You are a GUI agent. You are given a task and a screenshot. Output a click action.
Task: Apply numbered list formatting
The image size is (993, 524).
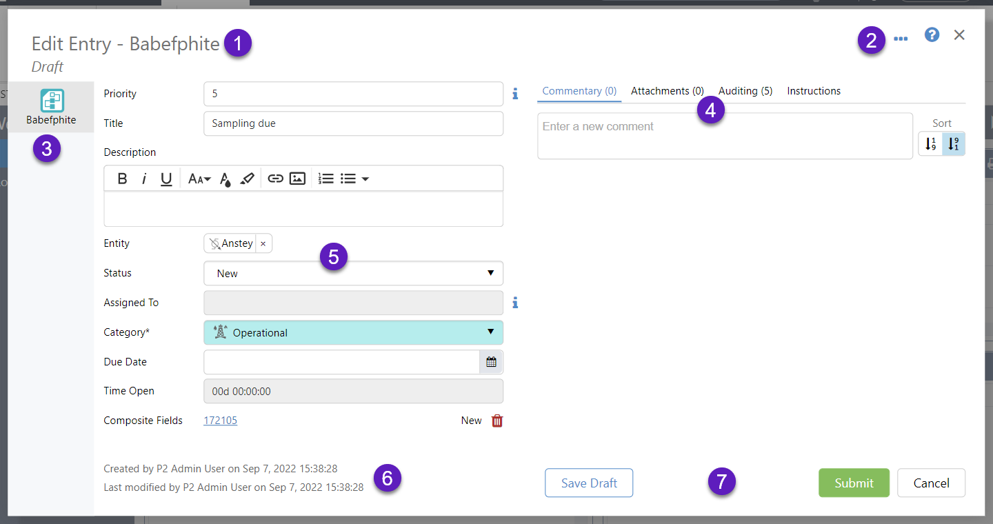click(326, 179)
